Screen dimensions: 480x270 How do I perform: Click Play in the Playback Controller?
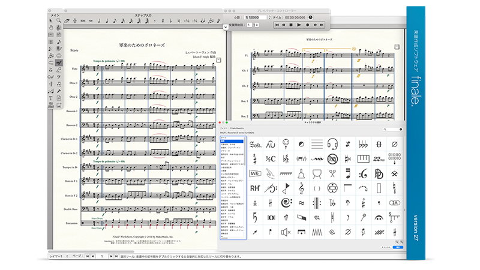(x=299, y=25)
